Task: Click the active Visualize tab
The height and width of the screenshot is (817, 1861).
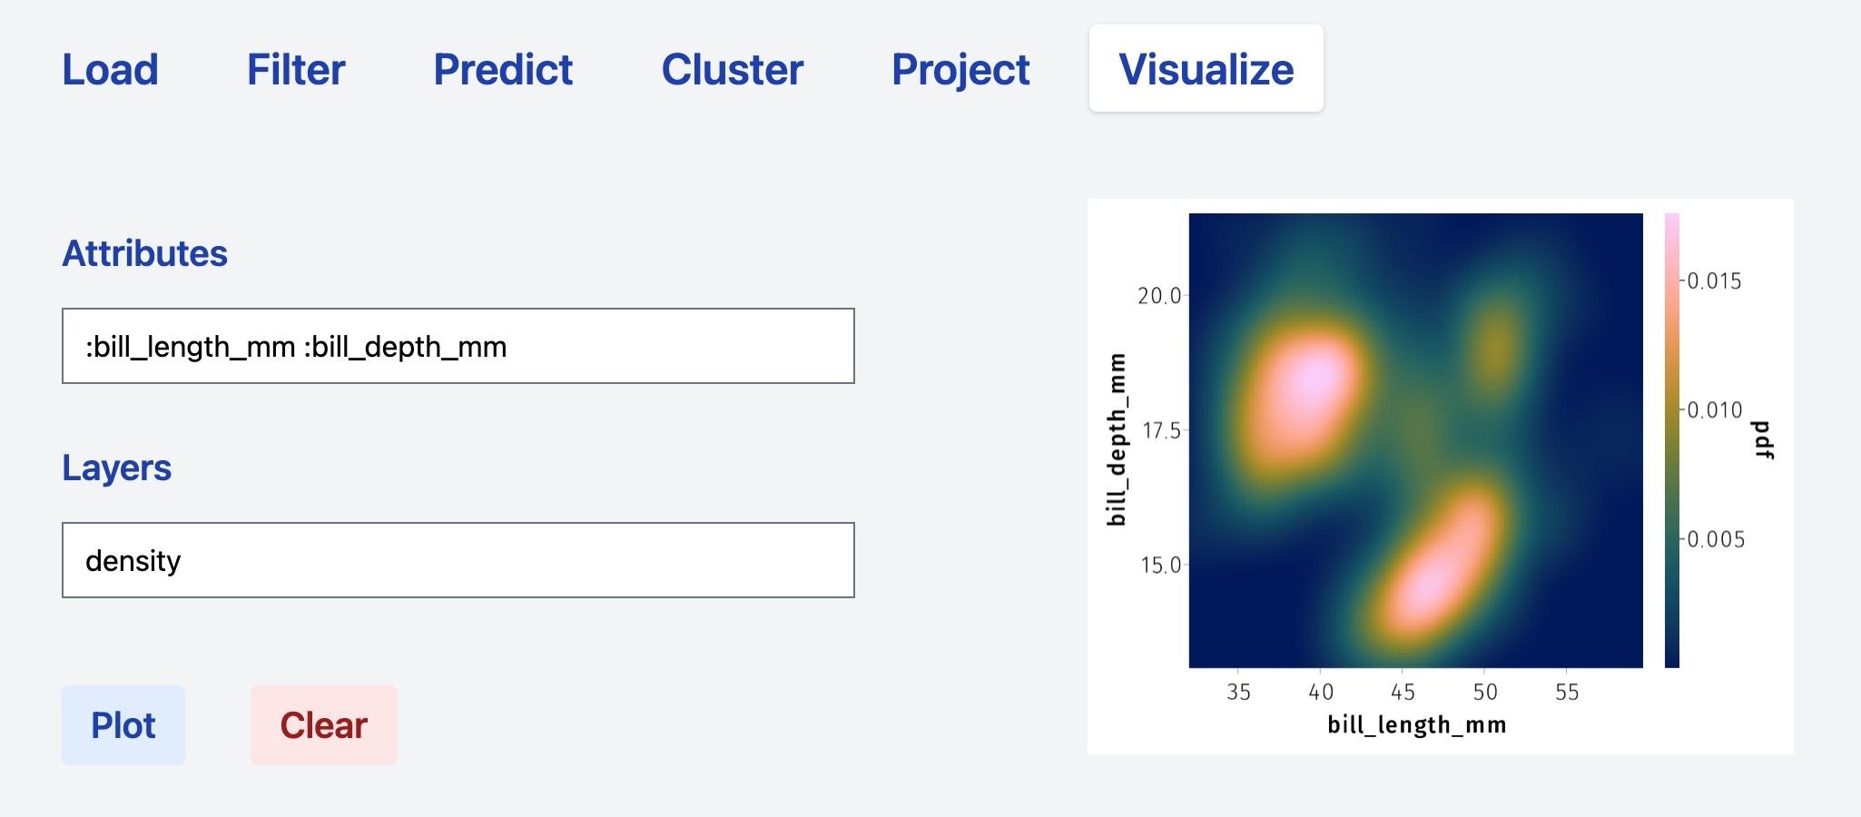Action: pos(1206,70)
